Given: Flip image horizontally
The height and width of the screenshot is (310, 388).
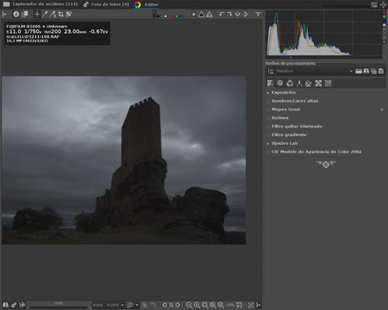Looking at the screenshot, I should point(237,14).
